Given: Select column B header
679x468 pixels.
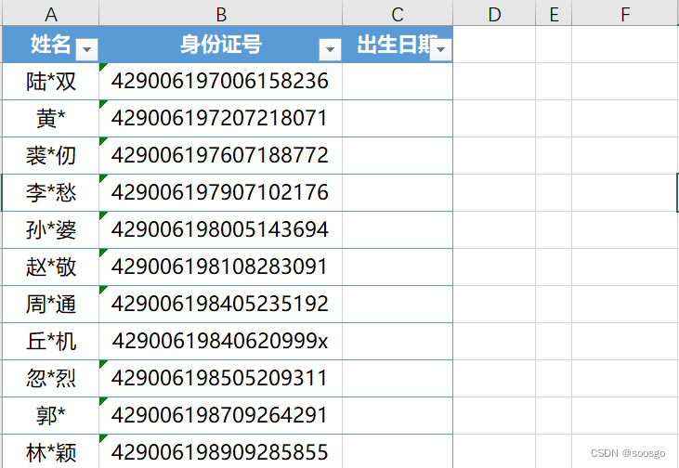Looking at the screenshot, I should point(221,14).
